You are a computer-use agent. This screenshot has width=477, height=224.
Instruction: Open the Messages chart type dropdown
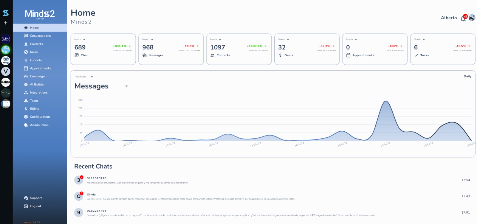(126, 86)
